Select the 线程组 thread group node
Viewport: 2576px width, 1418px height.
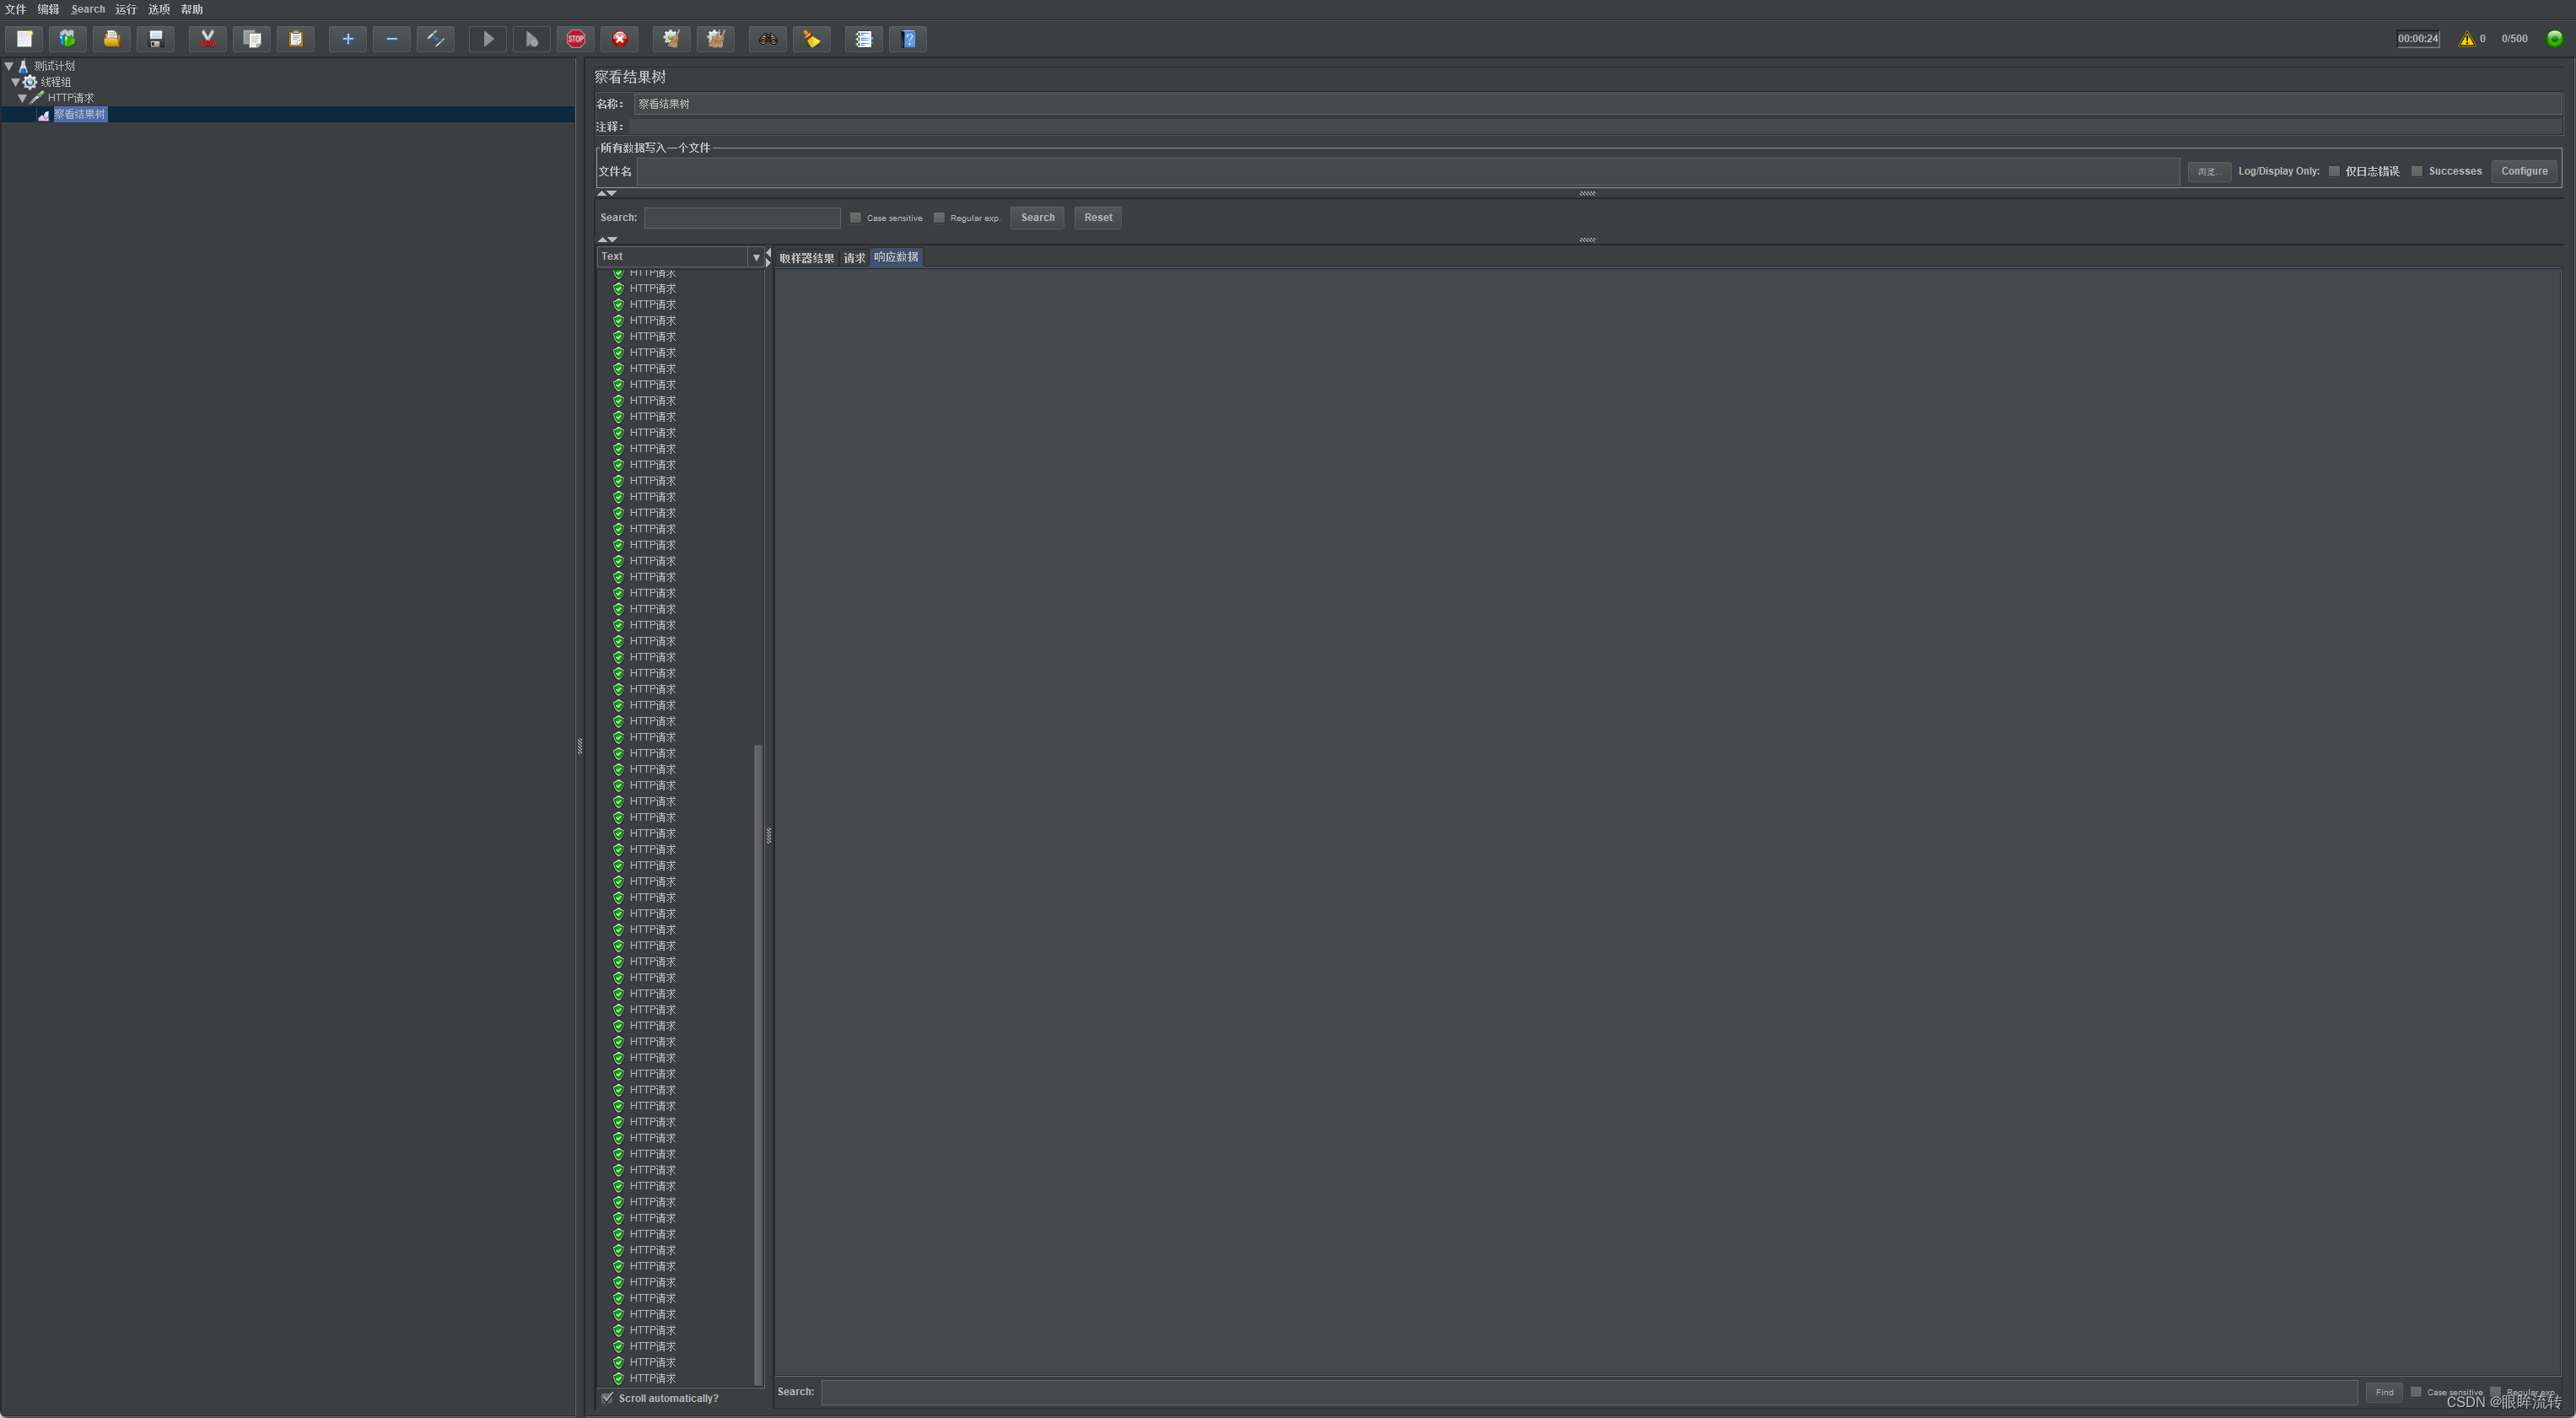[56, 83]
